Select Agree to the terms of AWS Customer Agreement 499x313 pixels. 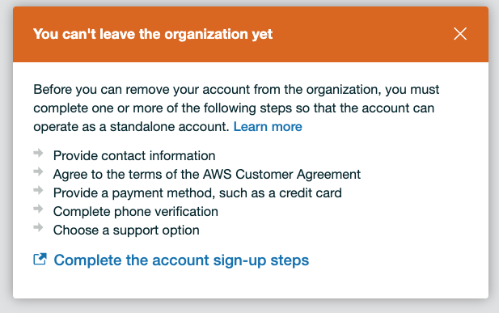pos(207,175)
